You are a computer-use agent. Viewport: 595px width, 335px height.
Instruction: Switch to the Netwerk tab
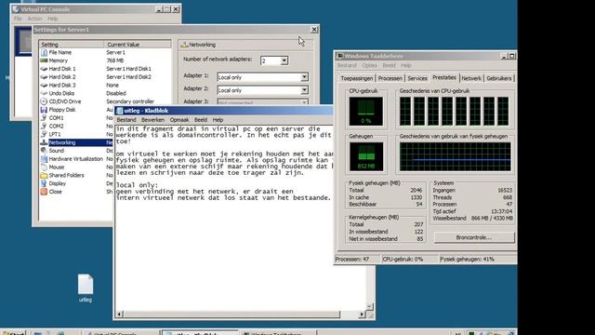(x=471, y=78)
